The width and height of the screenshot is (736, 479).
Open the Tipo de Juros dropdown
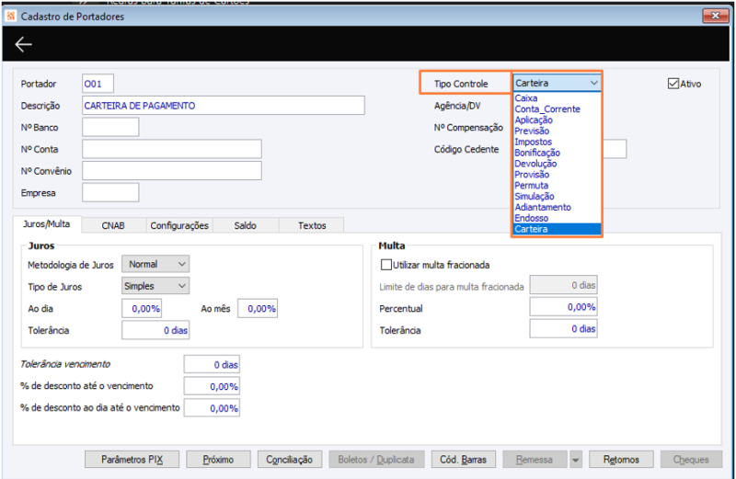point(155,286)
